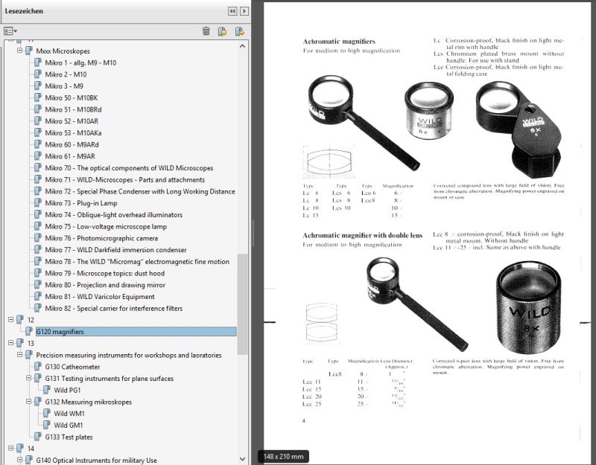Screen dimensions: 596x465
Task: Open bookmark Mikro 79 dust hood
Action: point(105,273)
